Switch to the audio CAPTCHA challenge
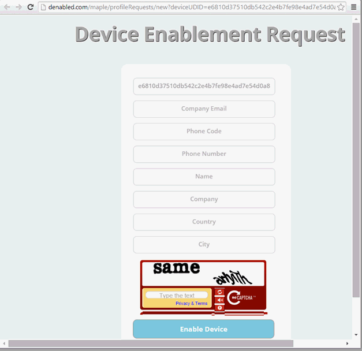 pos(219,300)
